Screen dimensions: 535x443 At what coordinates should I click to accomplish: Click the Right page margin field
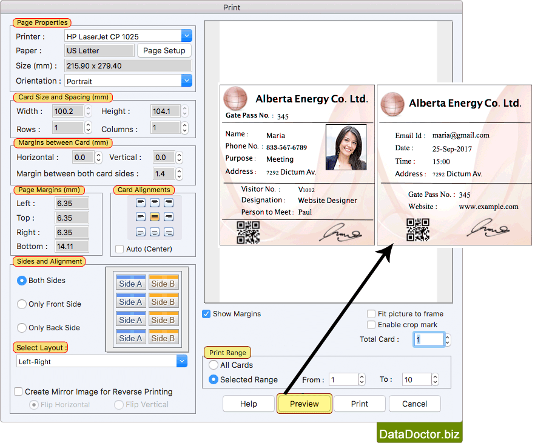click(72, 232)
